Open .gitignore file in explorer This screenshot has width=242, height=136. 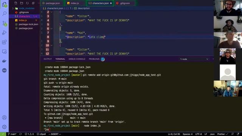24,12
